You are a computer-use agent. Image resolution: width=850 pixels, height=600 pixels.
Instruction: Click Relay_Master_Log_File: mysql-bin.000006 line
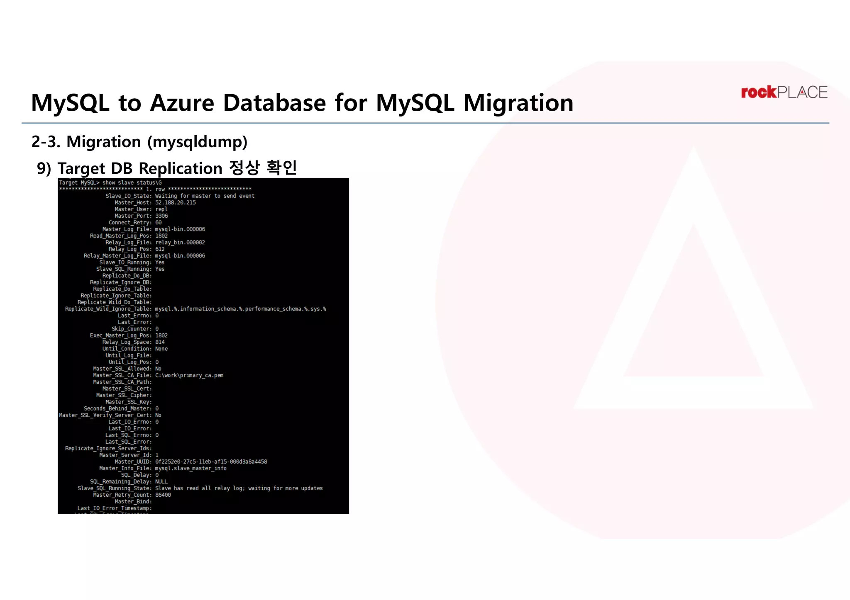point(144,255)
